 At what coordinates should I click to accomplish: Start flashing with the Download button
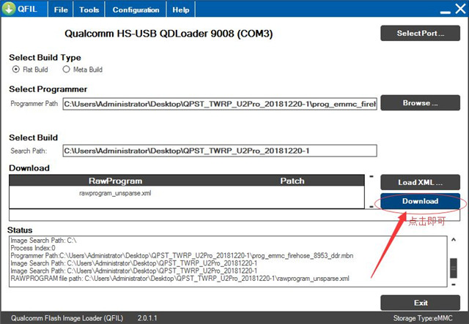pyautogui.click(x=420, y=201)
